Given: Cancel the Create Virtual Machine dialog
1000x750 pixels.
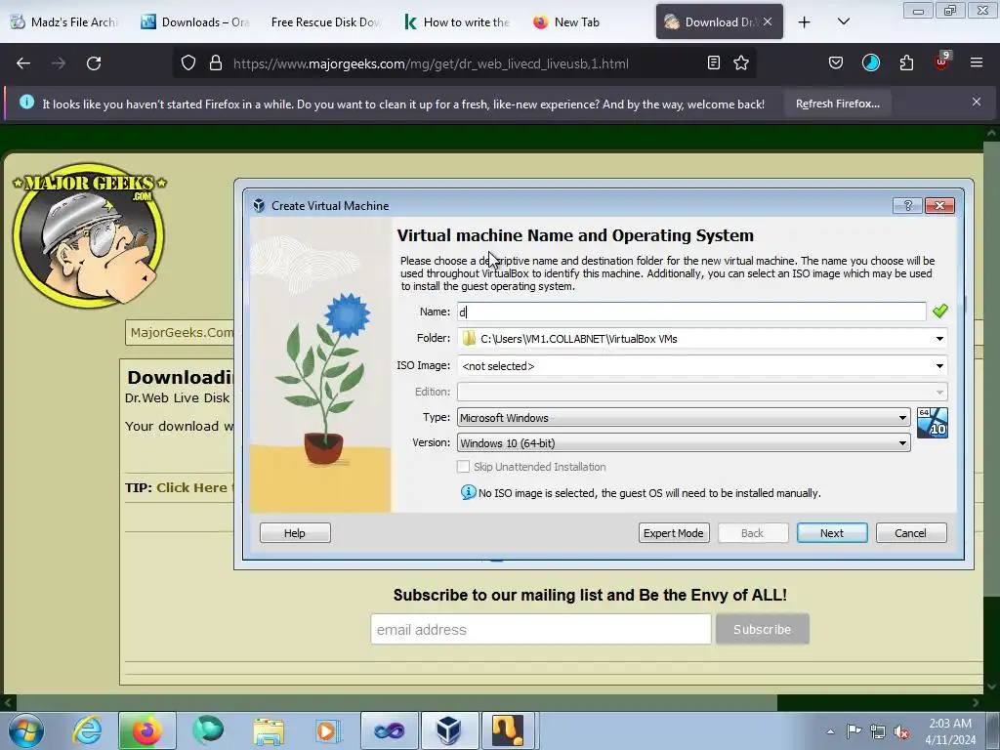Looking at the screenshot, I should [x=911, y=533].
